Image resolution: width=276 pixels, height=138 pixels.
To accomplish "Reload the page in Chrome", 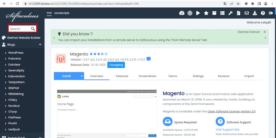I will pos(17,3).
